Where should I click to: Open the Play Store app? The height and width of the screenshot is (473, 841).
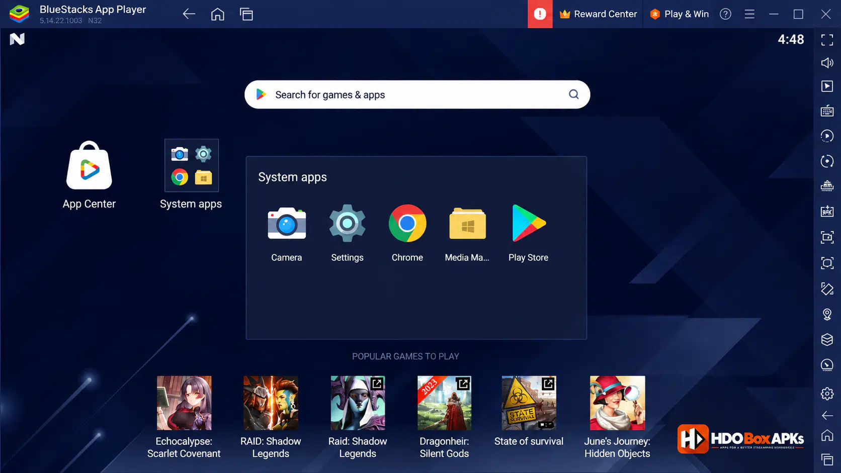click(x=528, y=223)
